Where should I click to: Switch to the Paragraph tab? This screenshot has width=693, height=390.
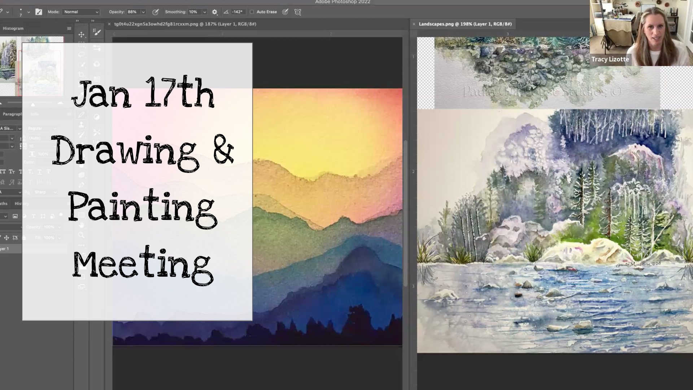[12, 114]
